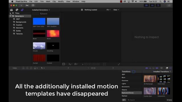Show the Effects browser icon
Viewport: 182px width, 102px height.
167,68
